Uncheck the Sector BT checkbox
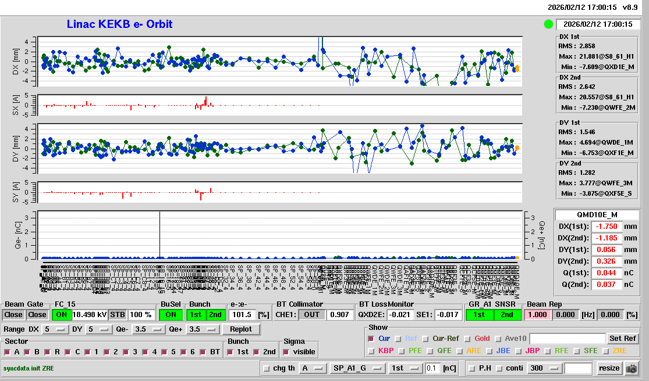 202,352
